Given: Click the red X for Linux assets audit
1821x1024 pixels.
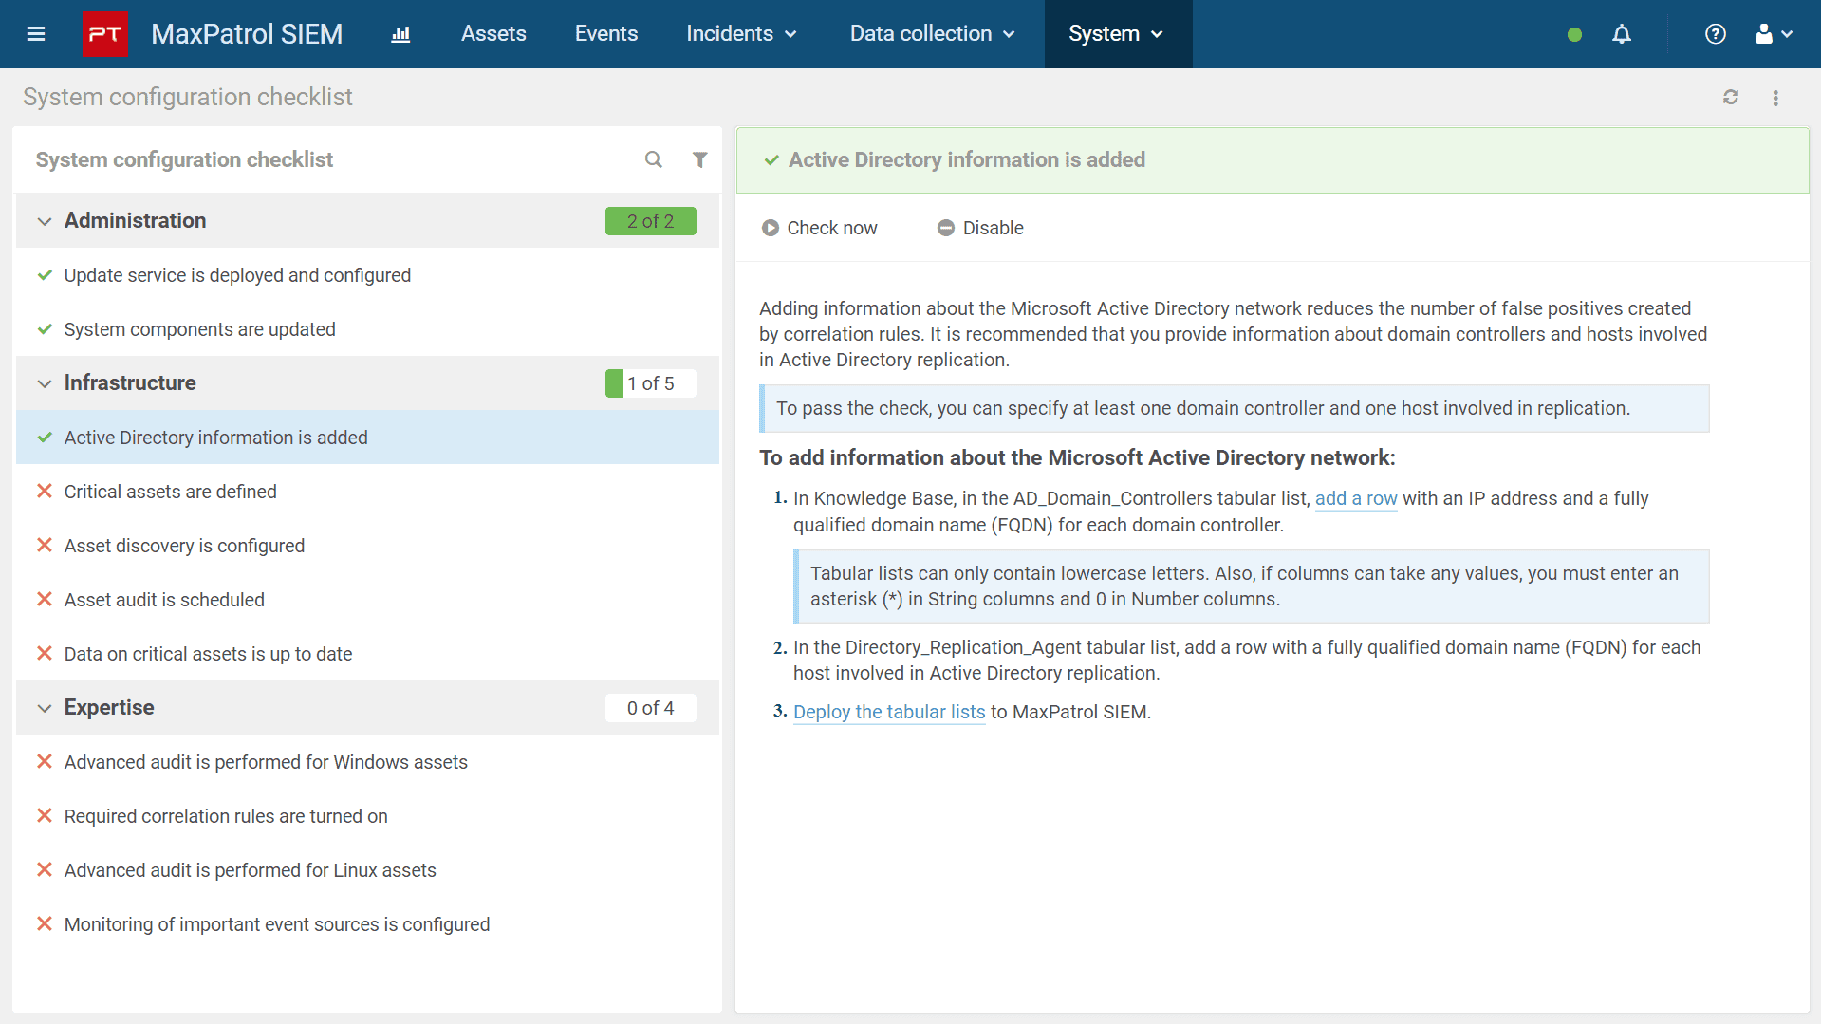Looking at the screenshot, I should pyautogui.click(x=45, y=870).
